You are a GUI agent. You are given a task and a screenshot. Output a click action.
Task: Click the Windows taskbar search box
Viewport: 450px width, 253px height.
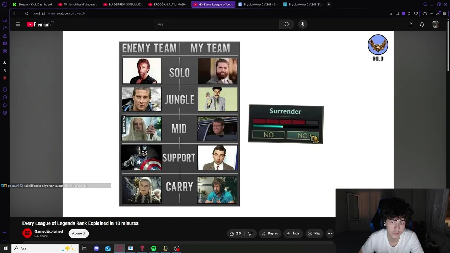click(x=45, y=248)
